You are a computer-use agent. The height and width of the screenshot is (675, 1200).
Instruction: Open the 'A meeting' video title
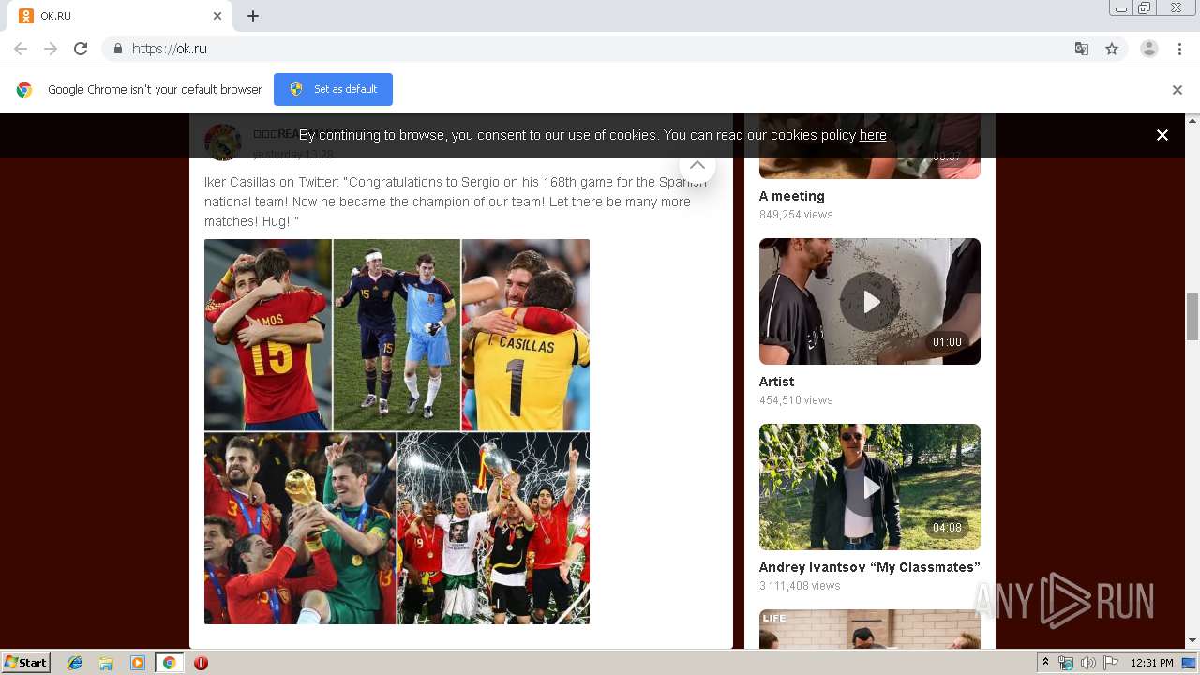[x=792, y=196]
